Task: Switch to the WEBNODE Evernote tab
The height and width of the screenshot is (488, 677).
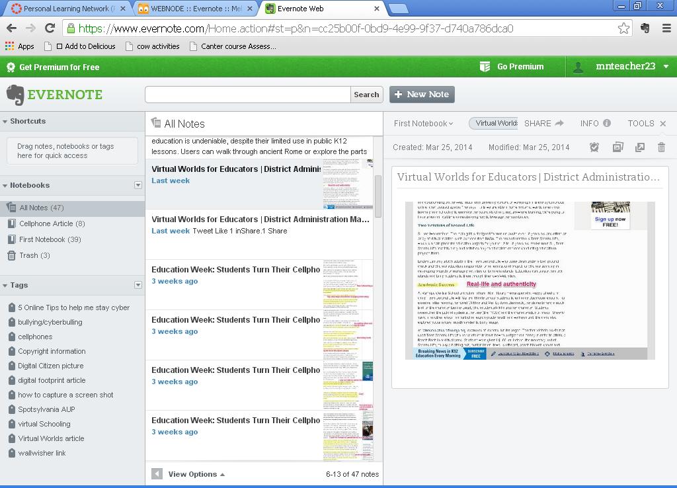Action: tap(196, 8)
